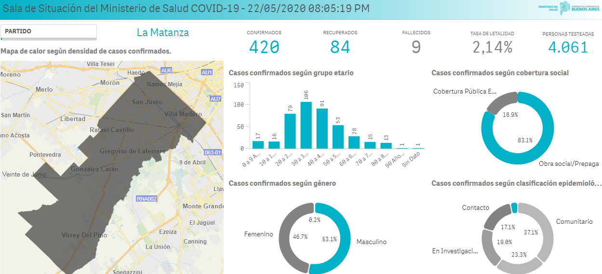Open the PARTIDO filter selector
Screen dimensions: 602x274
(49, 32)
